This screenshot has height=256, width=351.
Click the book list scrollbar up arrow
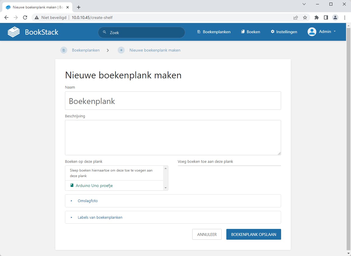[166, 168]
